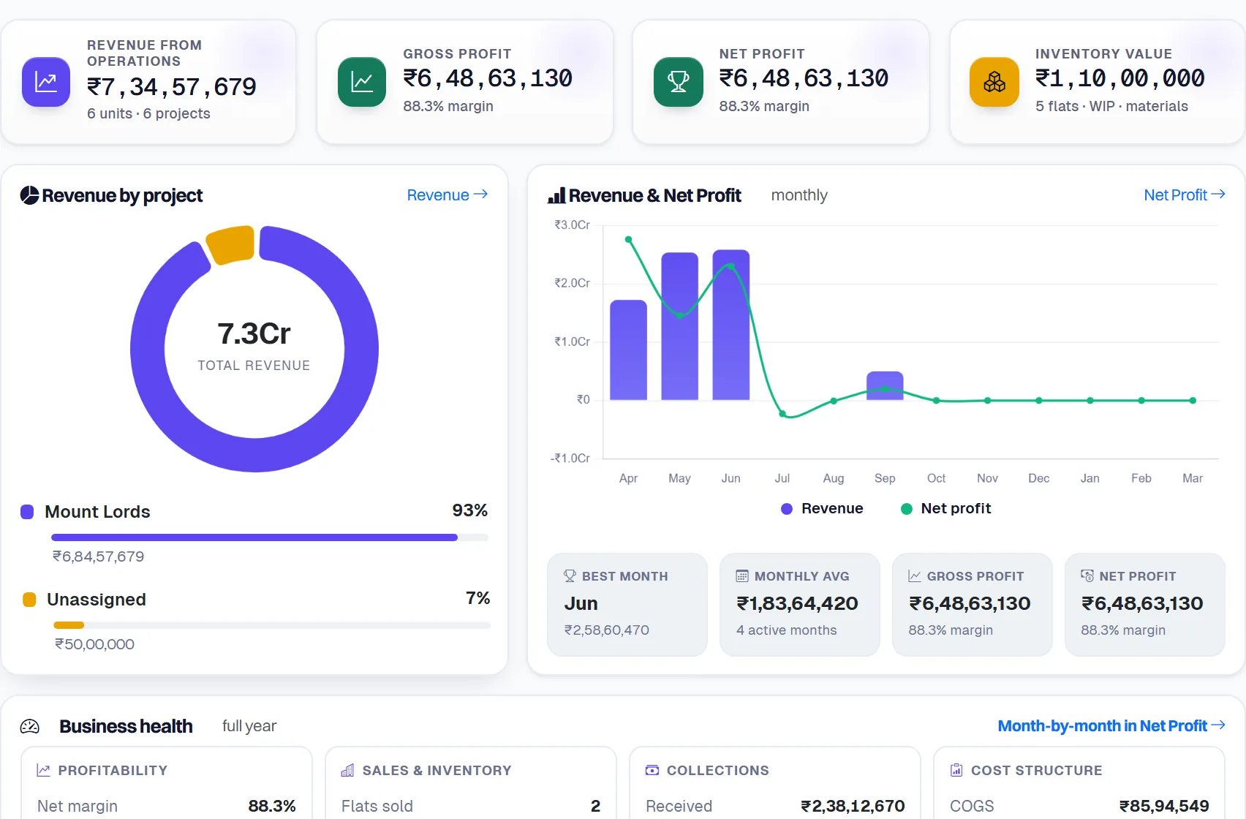This screenshot has height=819, width=1246.
Task: Click the ₹1,10,00,000 inventory value
Action: [1120, 78]
